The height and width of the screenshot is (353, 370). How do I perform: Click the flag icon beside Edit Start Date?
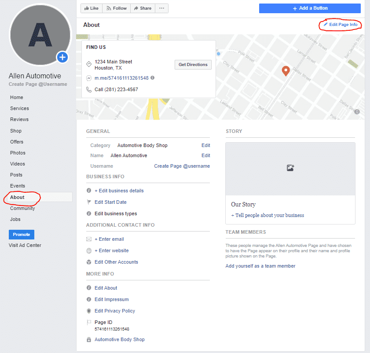pos(89,202)
